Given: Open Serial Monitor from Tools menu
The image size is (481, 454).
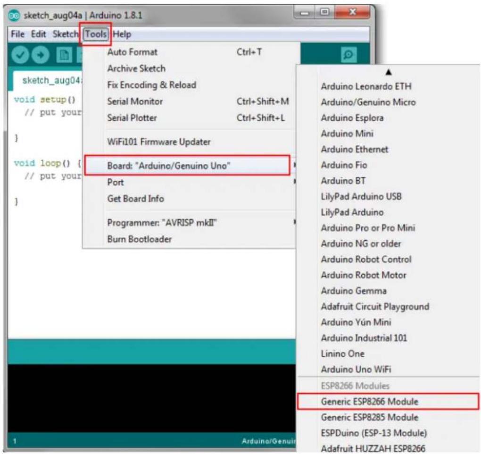Looking at the screenshot, I should [191, 101].
